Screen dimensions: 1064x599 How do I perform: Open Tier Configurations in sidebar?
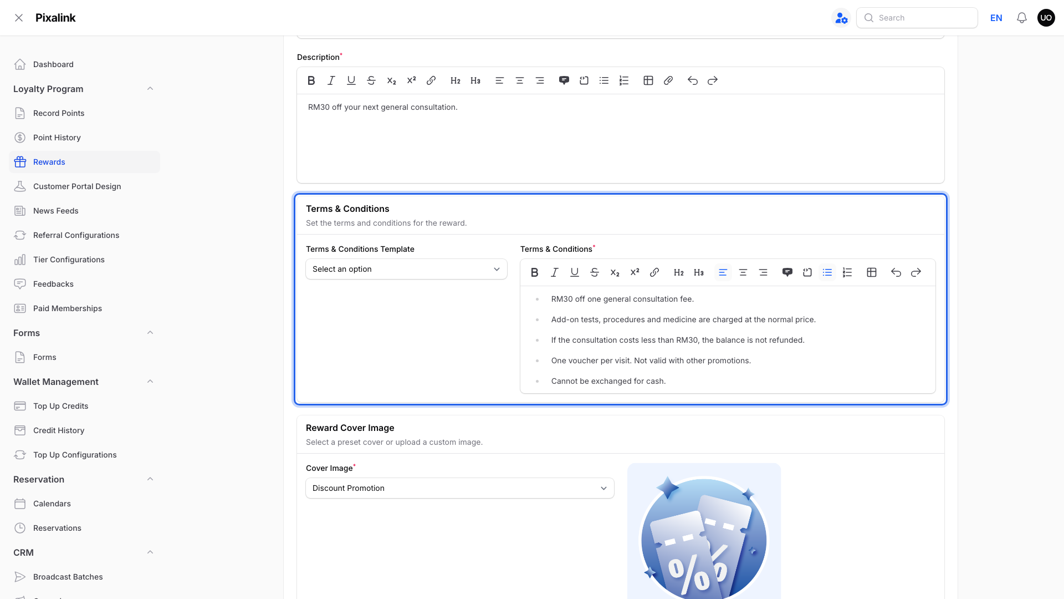click(x=84, y=260)
